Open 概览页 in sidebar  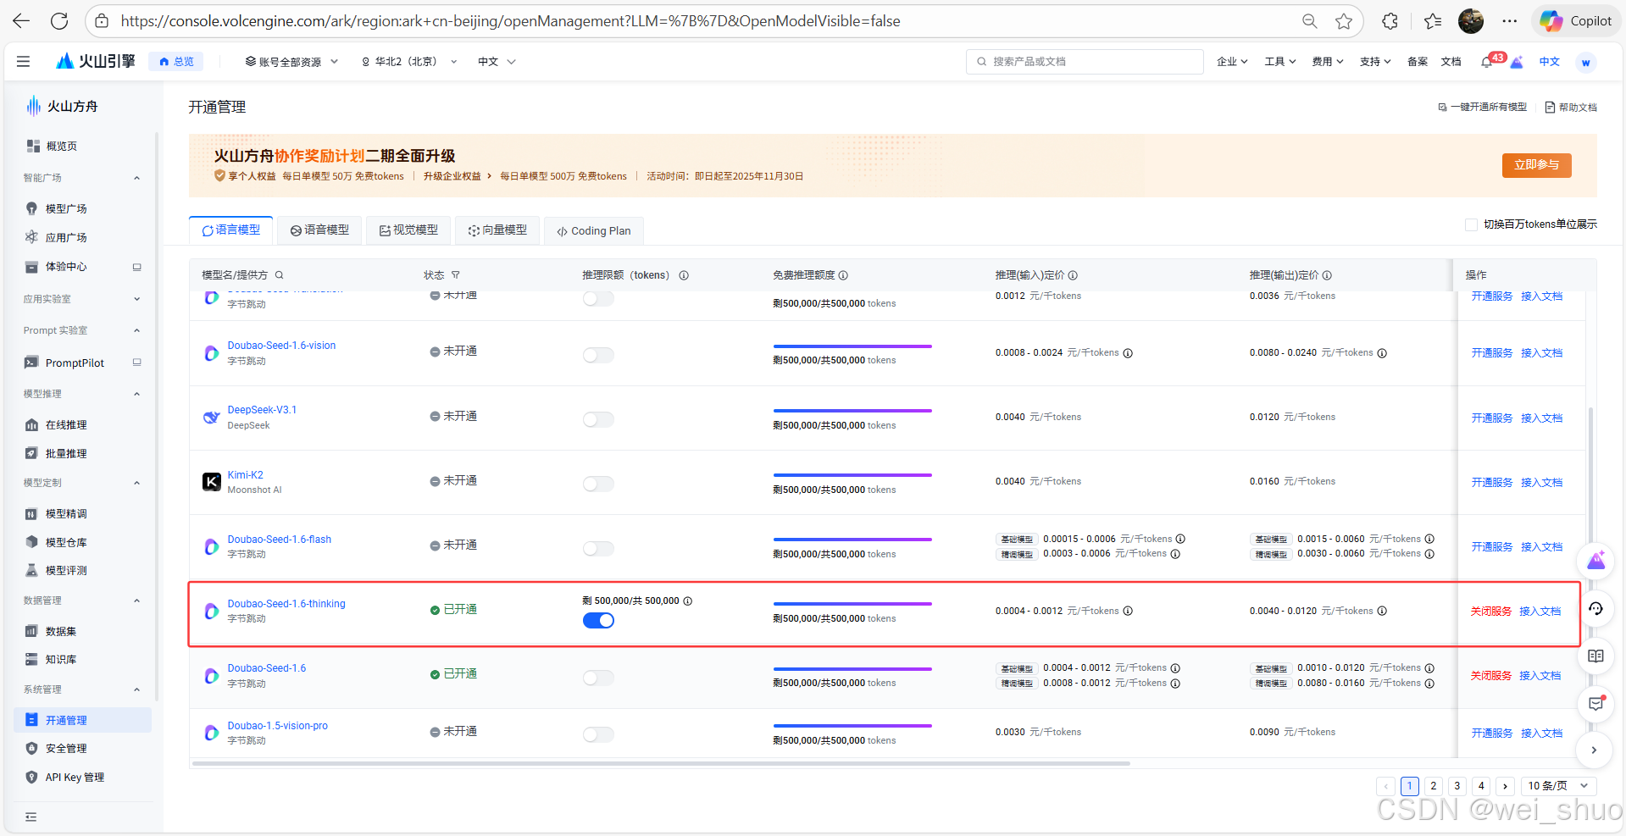61,146
